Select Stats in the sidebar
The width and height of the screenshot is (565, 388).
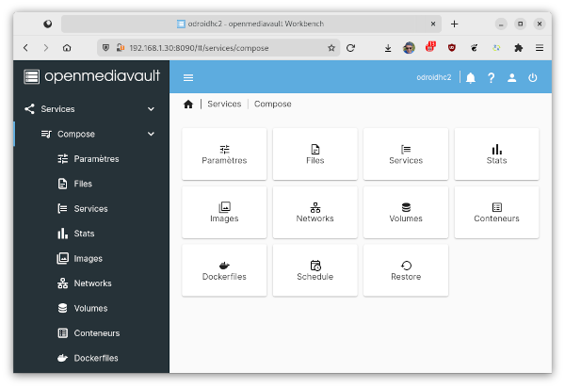(x=91, y=234)
